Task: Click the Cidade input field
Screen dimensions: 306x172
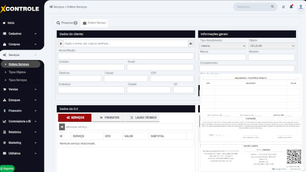Action: click(x=149, y=90)
